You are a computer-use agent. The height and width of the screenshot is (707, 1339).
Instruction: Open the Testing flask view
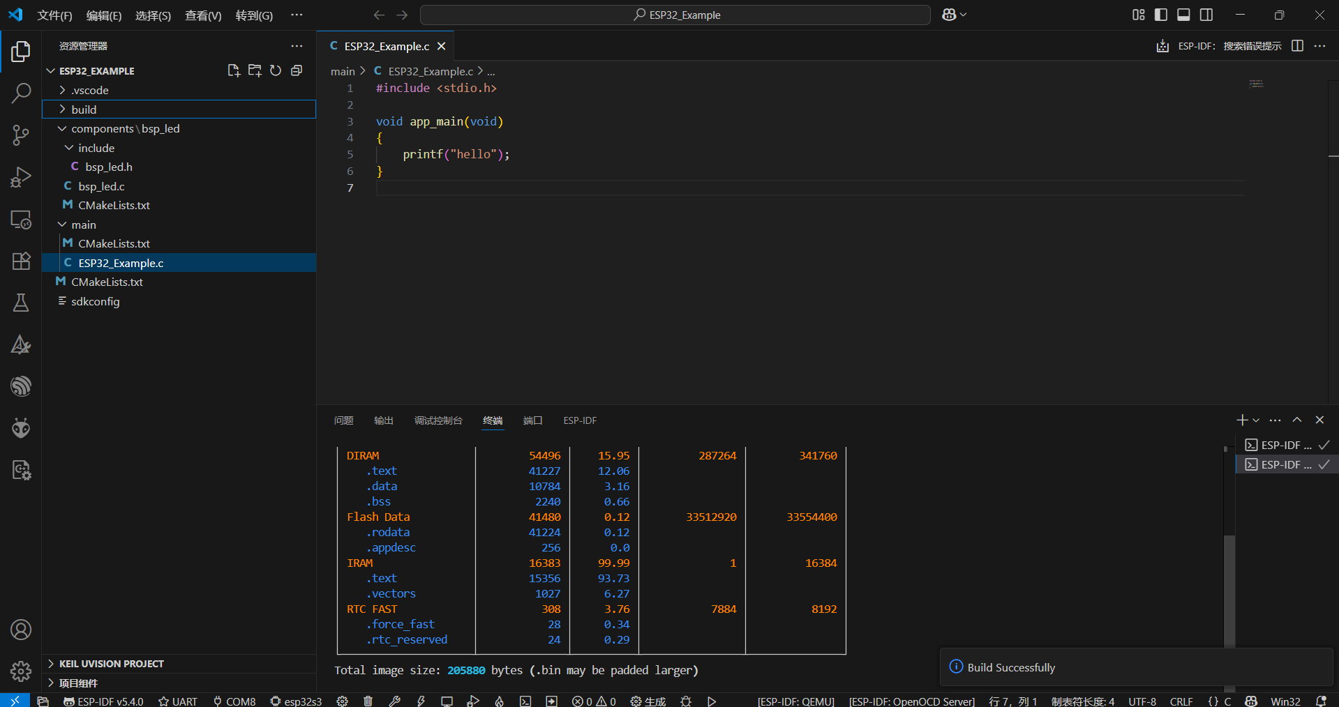point(21,303)
